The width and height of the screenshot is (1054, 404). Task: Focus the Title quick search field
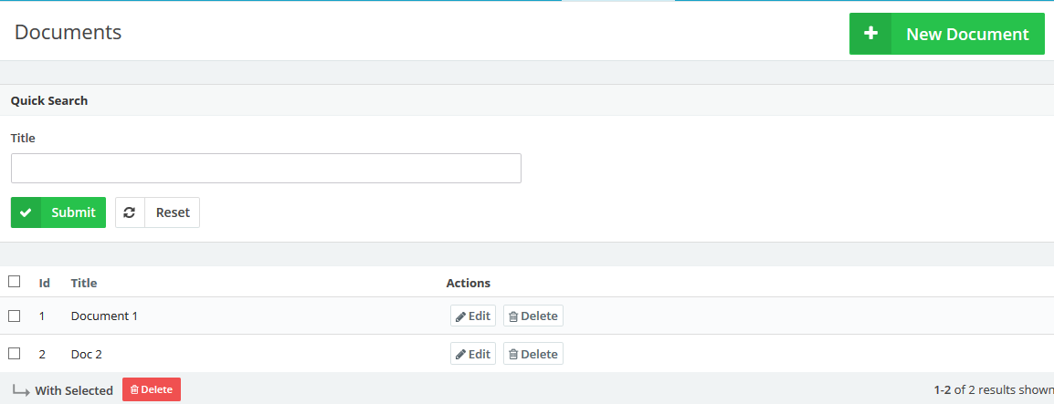point(266,169)
